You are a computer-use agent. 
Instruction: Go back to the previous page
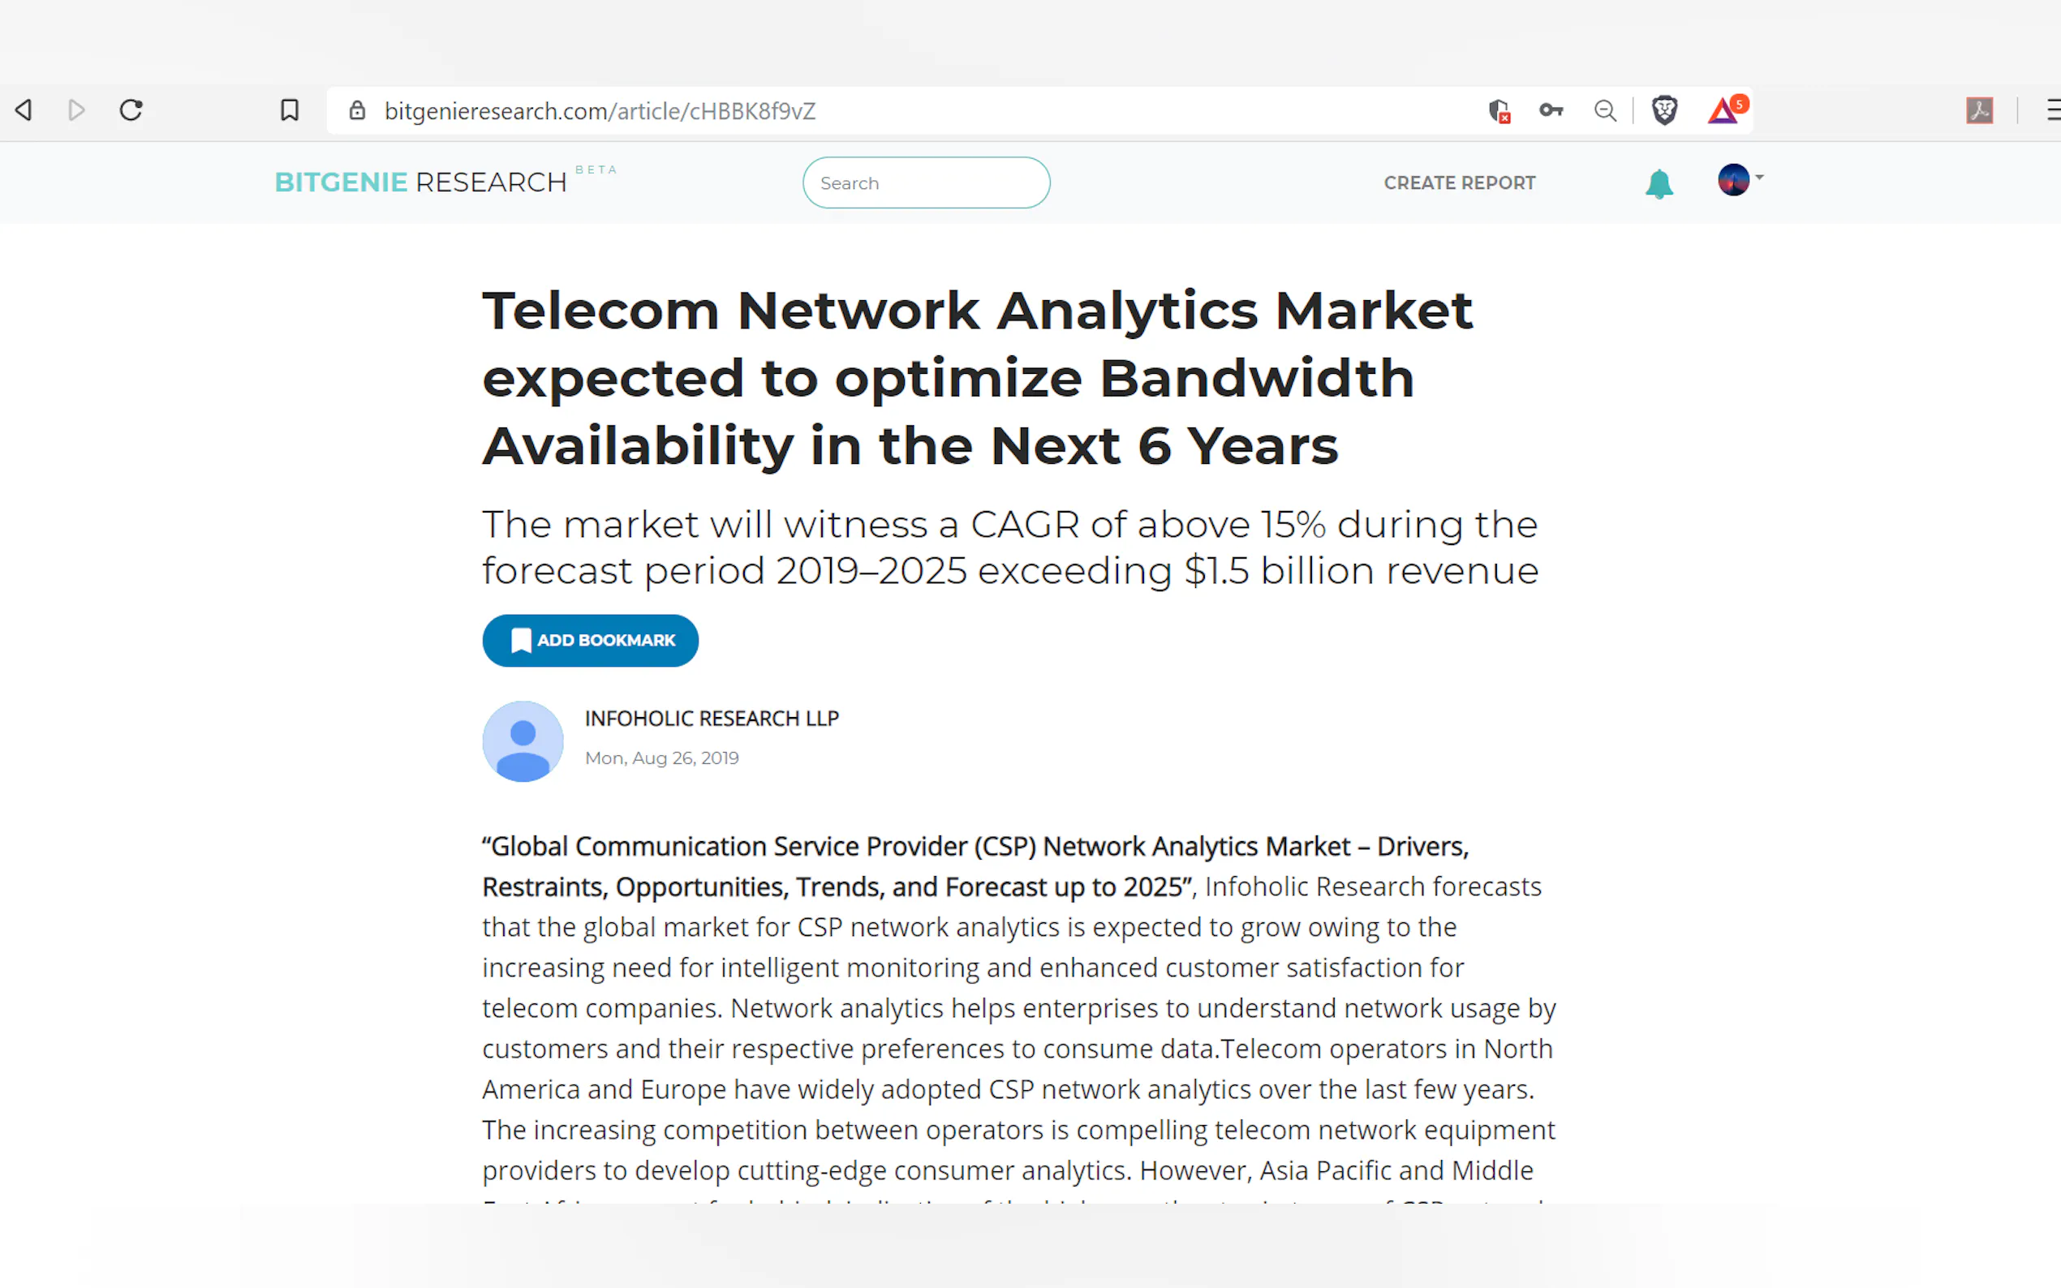(24, 109)
